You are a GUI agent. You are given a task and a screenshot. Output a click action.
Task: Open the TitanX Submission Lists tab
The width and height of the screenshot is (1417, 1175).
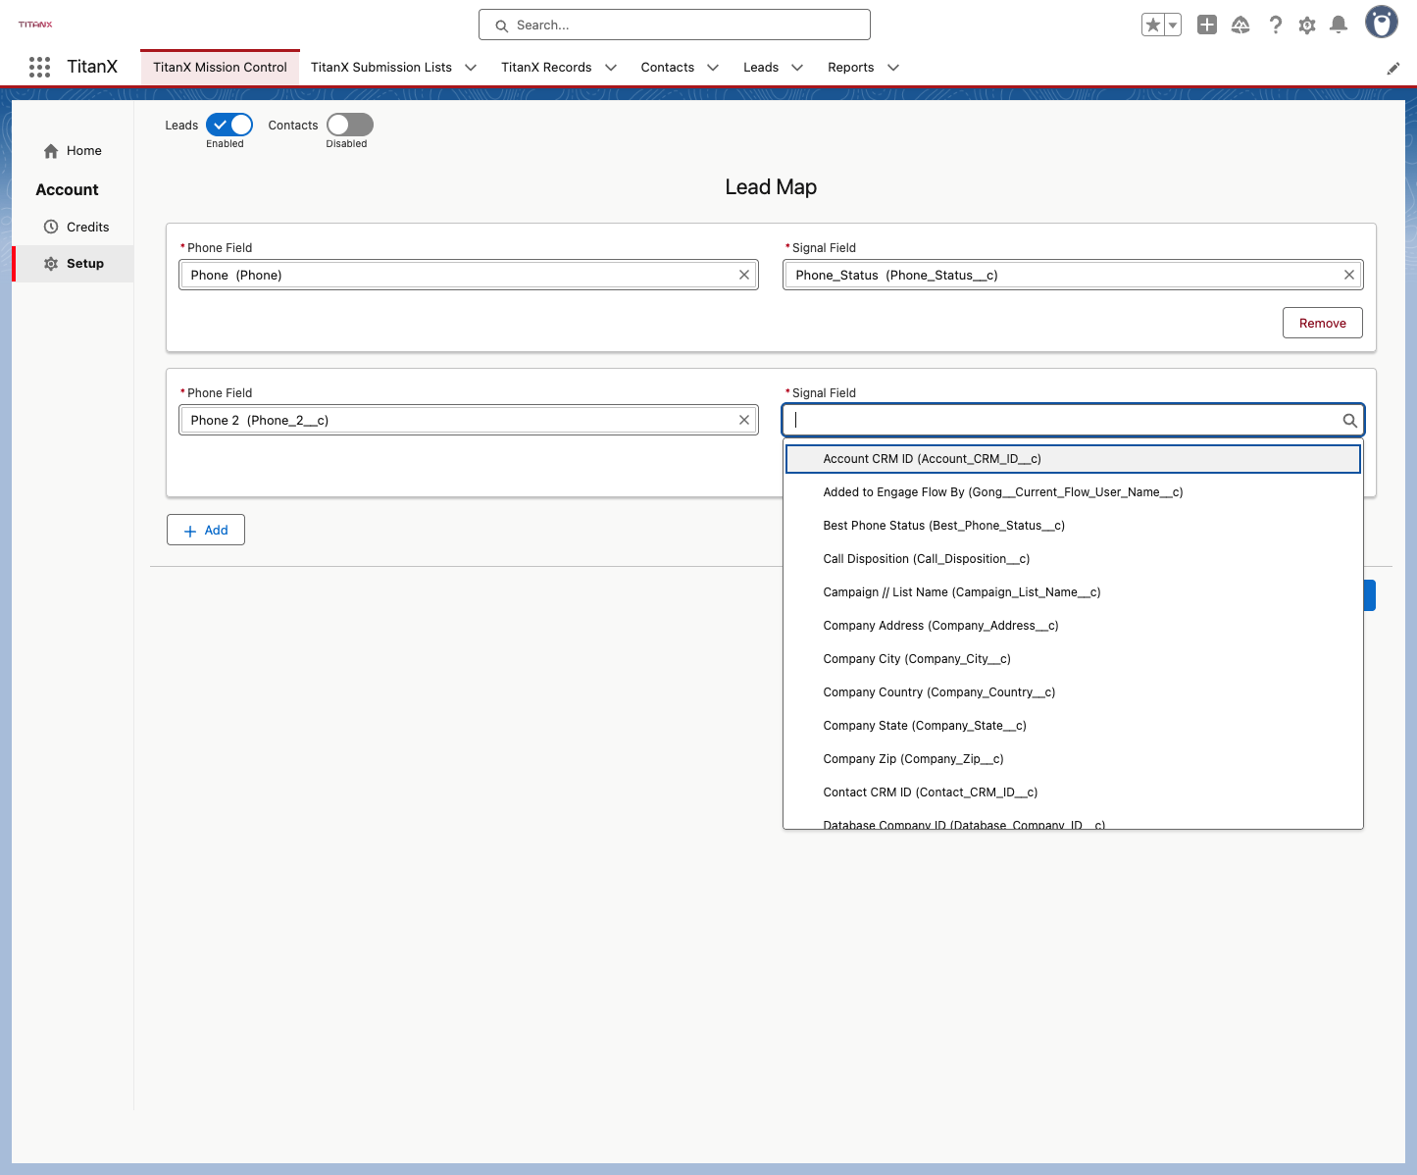[381, 68]
